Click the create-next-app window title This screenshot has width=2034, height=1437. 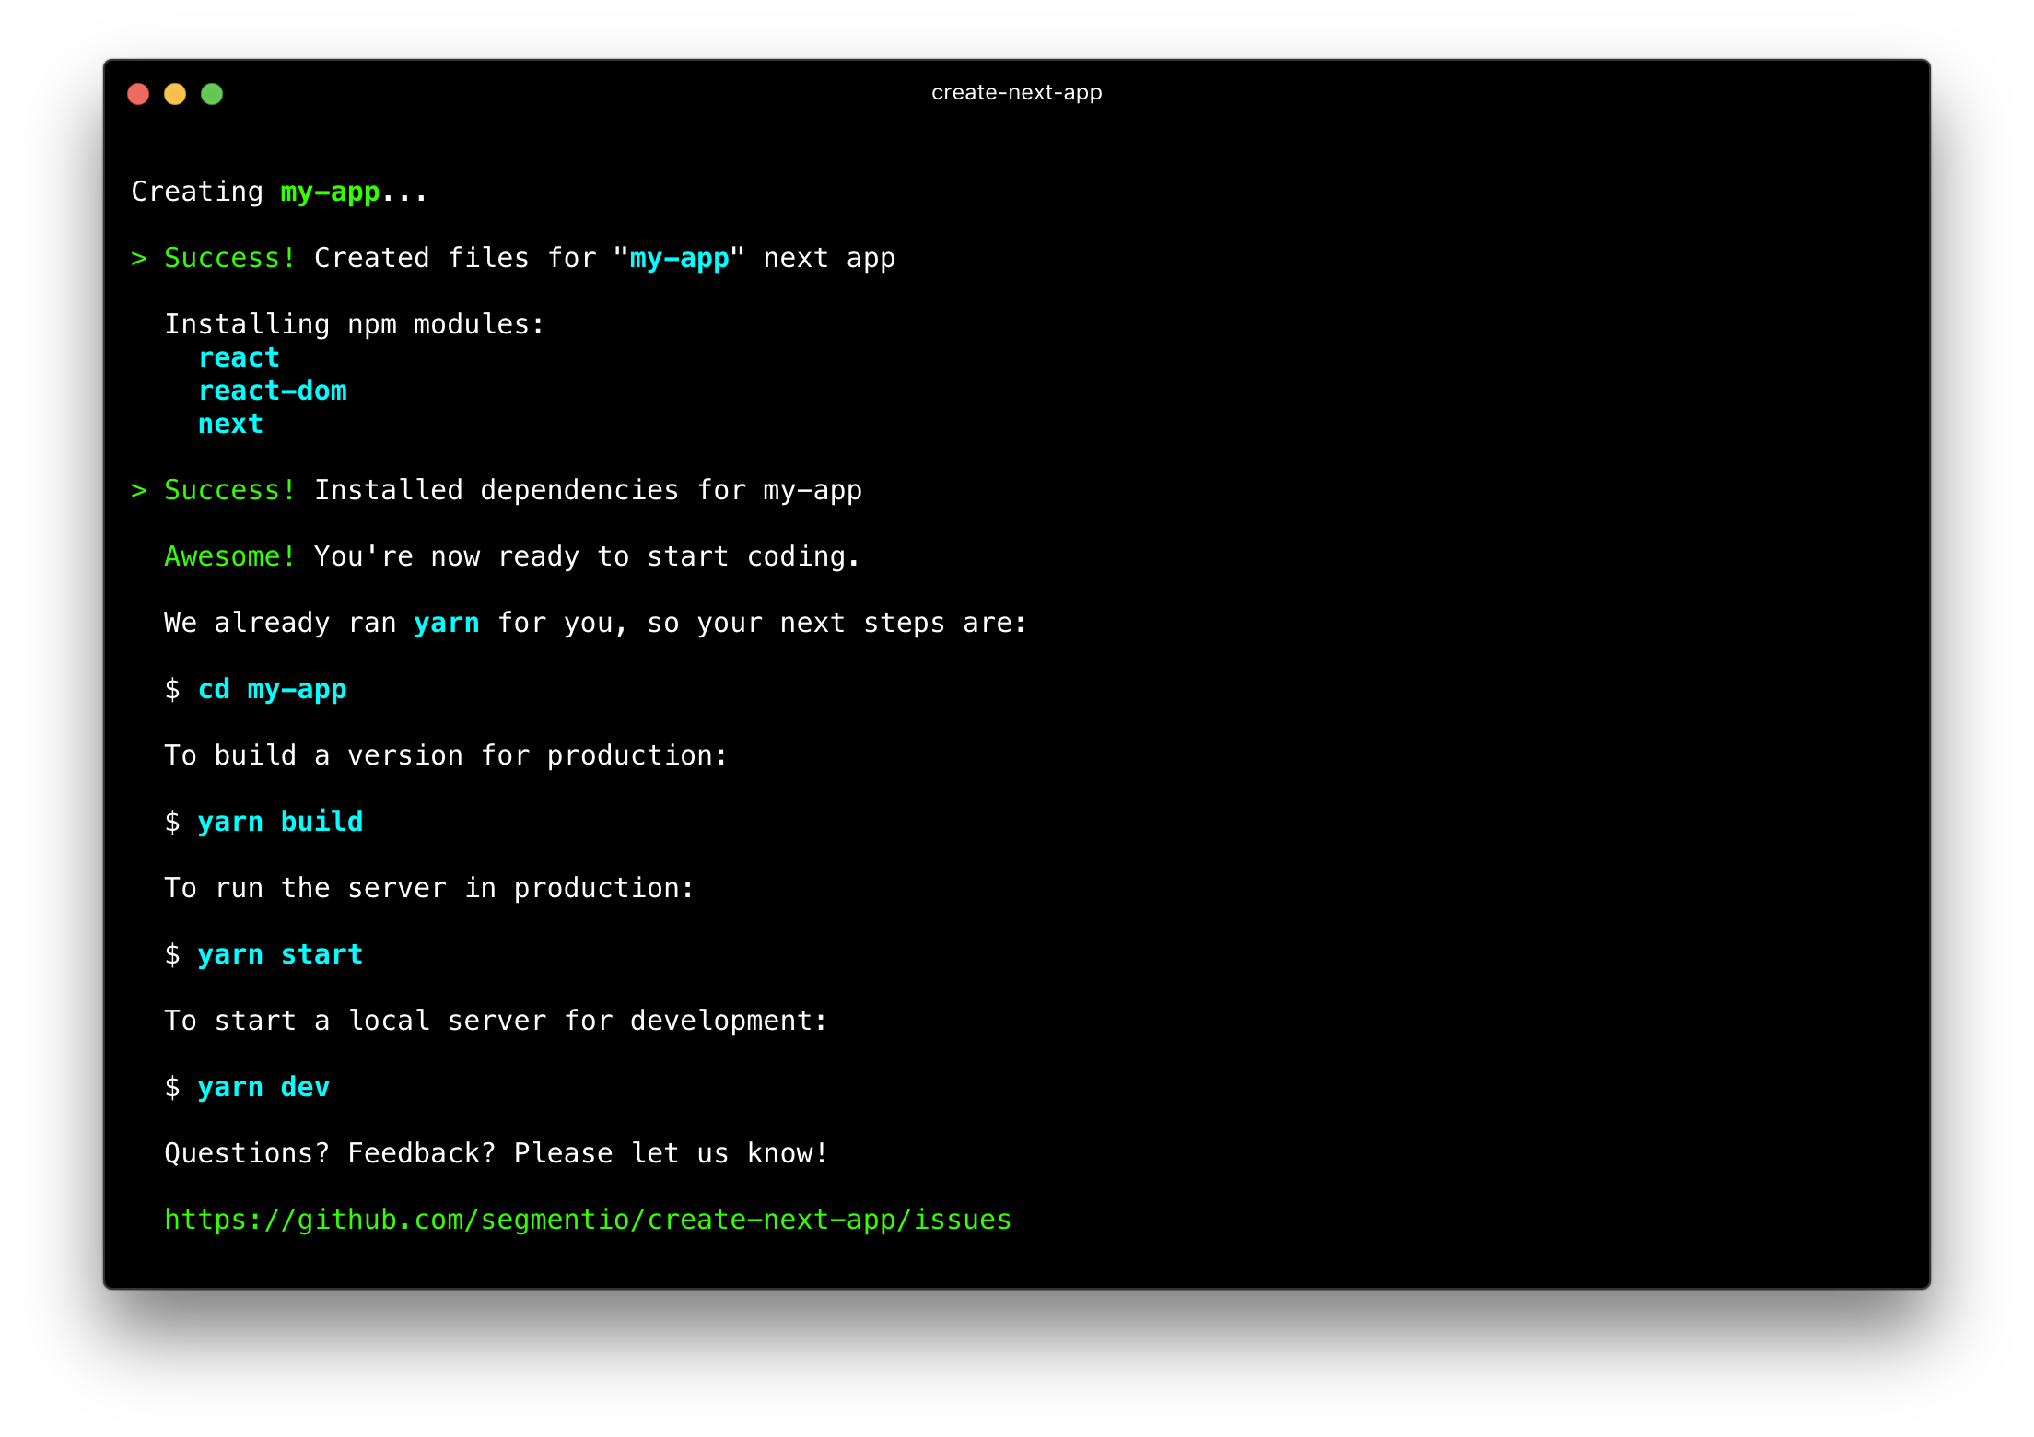point(1016,92)
